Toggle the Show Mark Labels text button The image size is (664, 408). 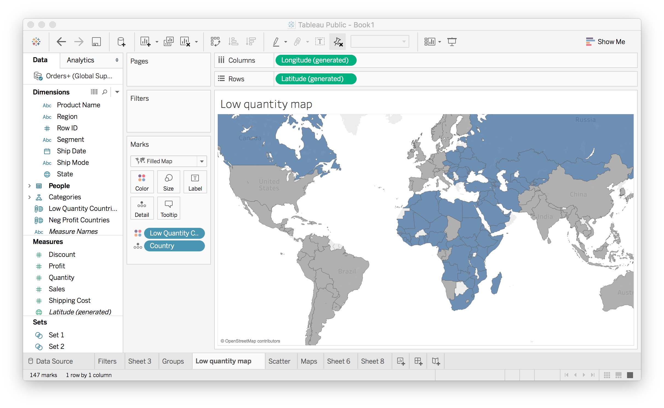tap(320, 42)
